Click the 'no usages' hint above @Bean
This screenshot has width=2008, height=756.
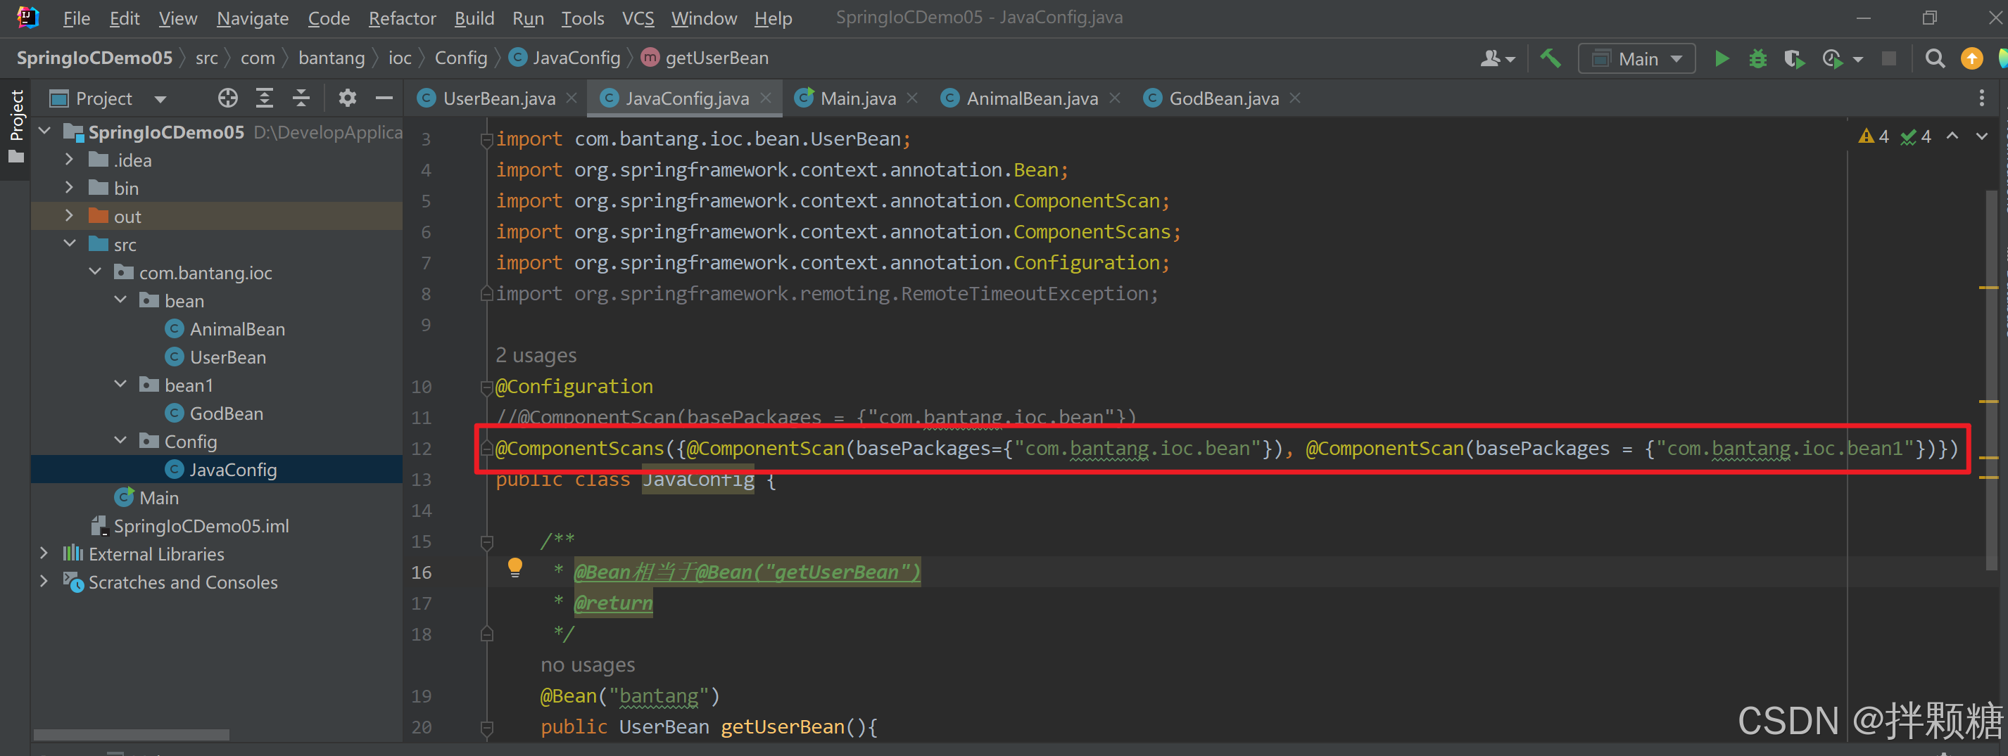(588, 666)
